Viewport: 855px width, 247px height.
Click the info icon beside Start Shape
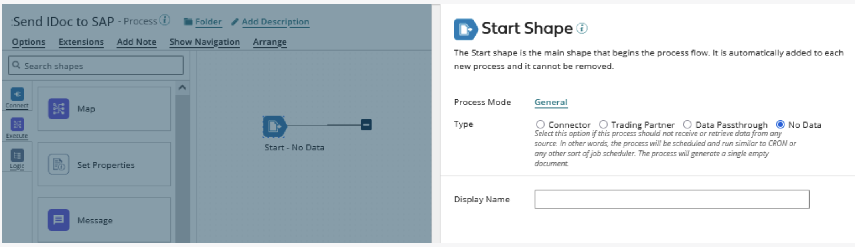click(582, 28)
